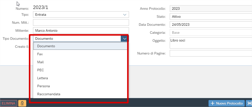Select Documento from the dropdown list

tap(80, 46)
